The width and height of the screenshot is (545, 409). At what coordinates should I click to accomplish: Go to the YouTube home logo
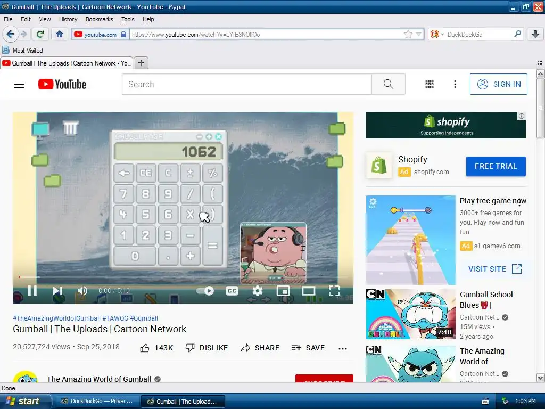point(62,84)
